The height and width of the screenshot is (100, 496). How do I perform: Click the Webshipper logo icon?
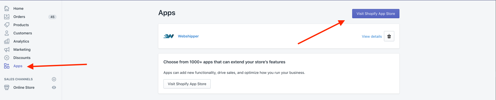click(169, 36)
